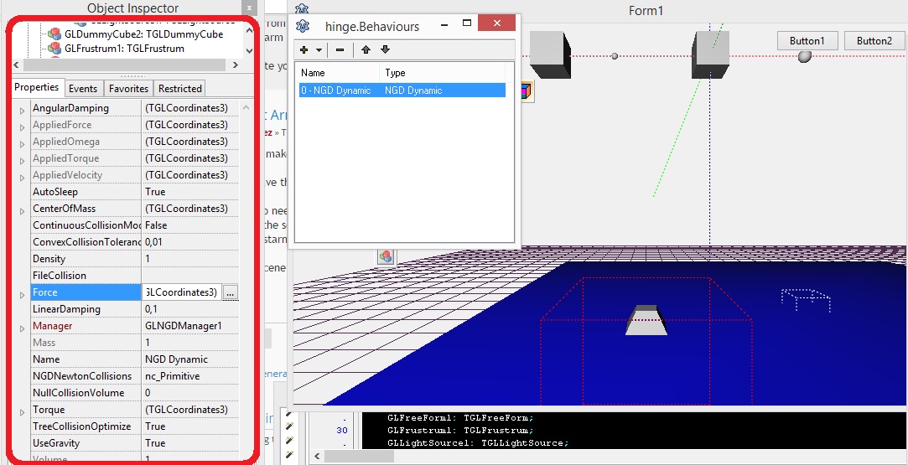The height and width of the screenshot is (465, 908).
Task: Switch to the Restricted tab
Action: [x=180, y=88]
